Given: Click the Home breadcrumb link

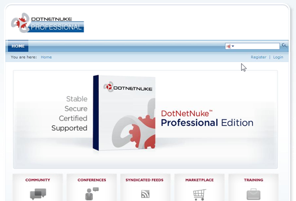Looking at the screenshot, I should point(46,57).
